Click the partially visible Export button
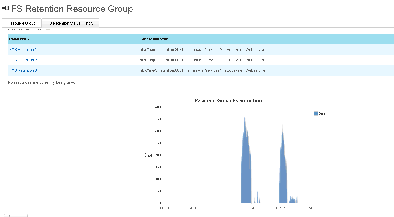 point(16,216)
